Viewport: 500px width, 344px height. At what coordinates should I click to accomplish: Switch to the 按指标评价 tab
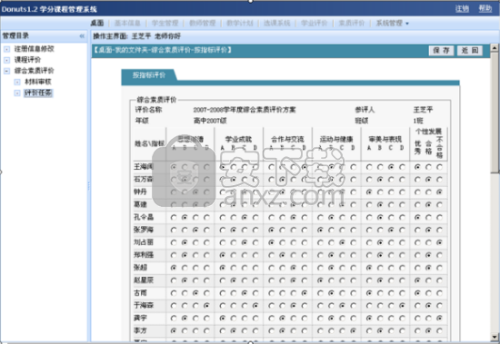click(149, 75)
